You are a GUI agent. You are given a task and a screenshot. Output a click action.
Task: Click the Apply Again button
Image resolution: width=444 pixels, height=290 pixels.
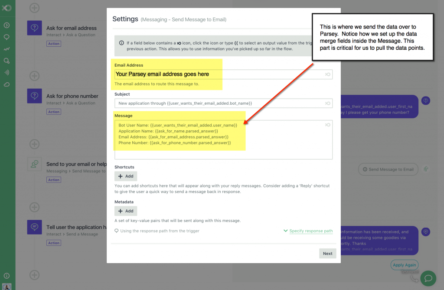point(404,264)
